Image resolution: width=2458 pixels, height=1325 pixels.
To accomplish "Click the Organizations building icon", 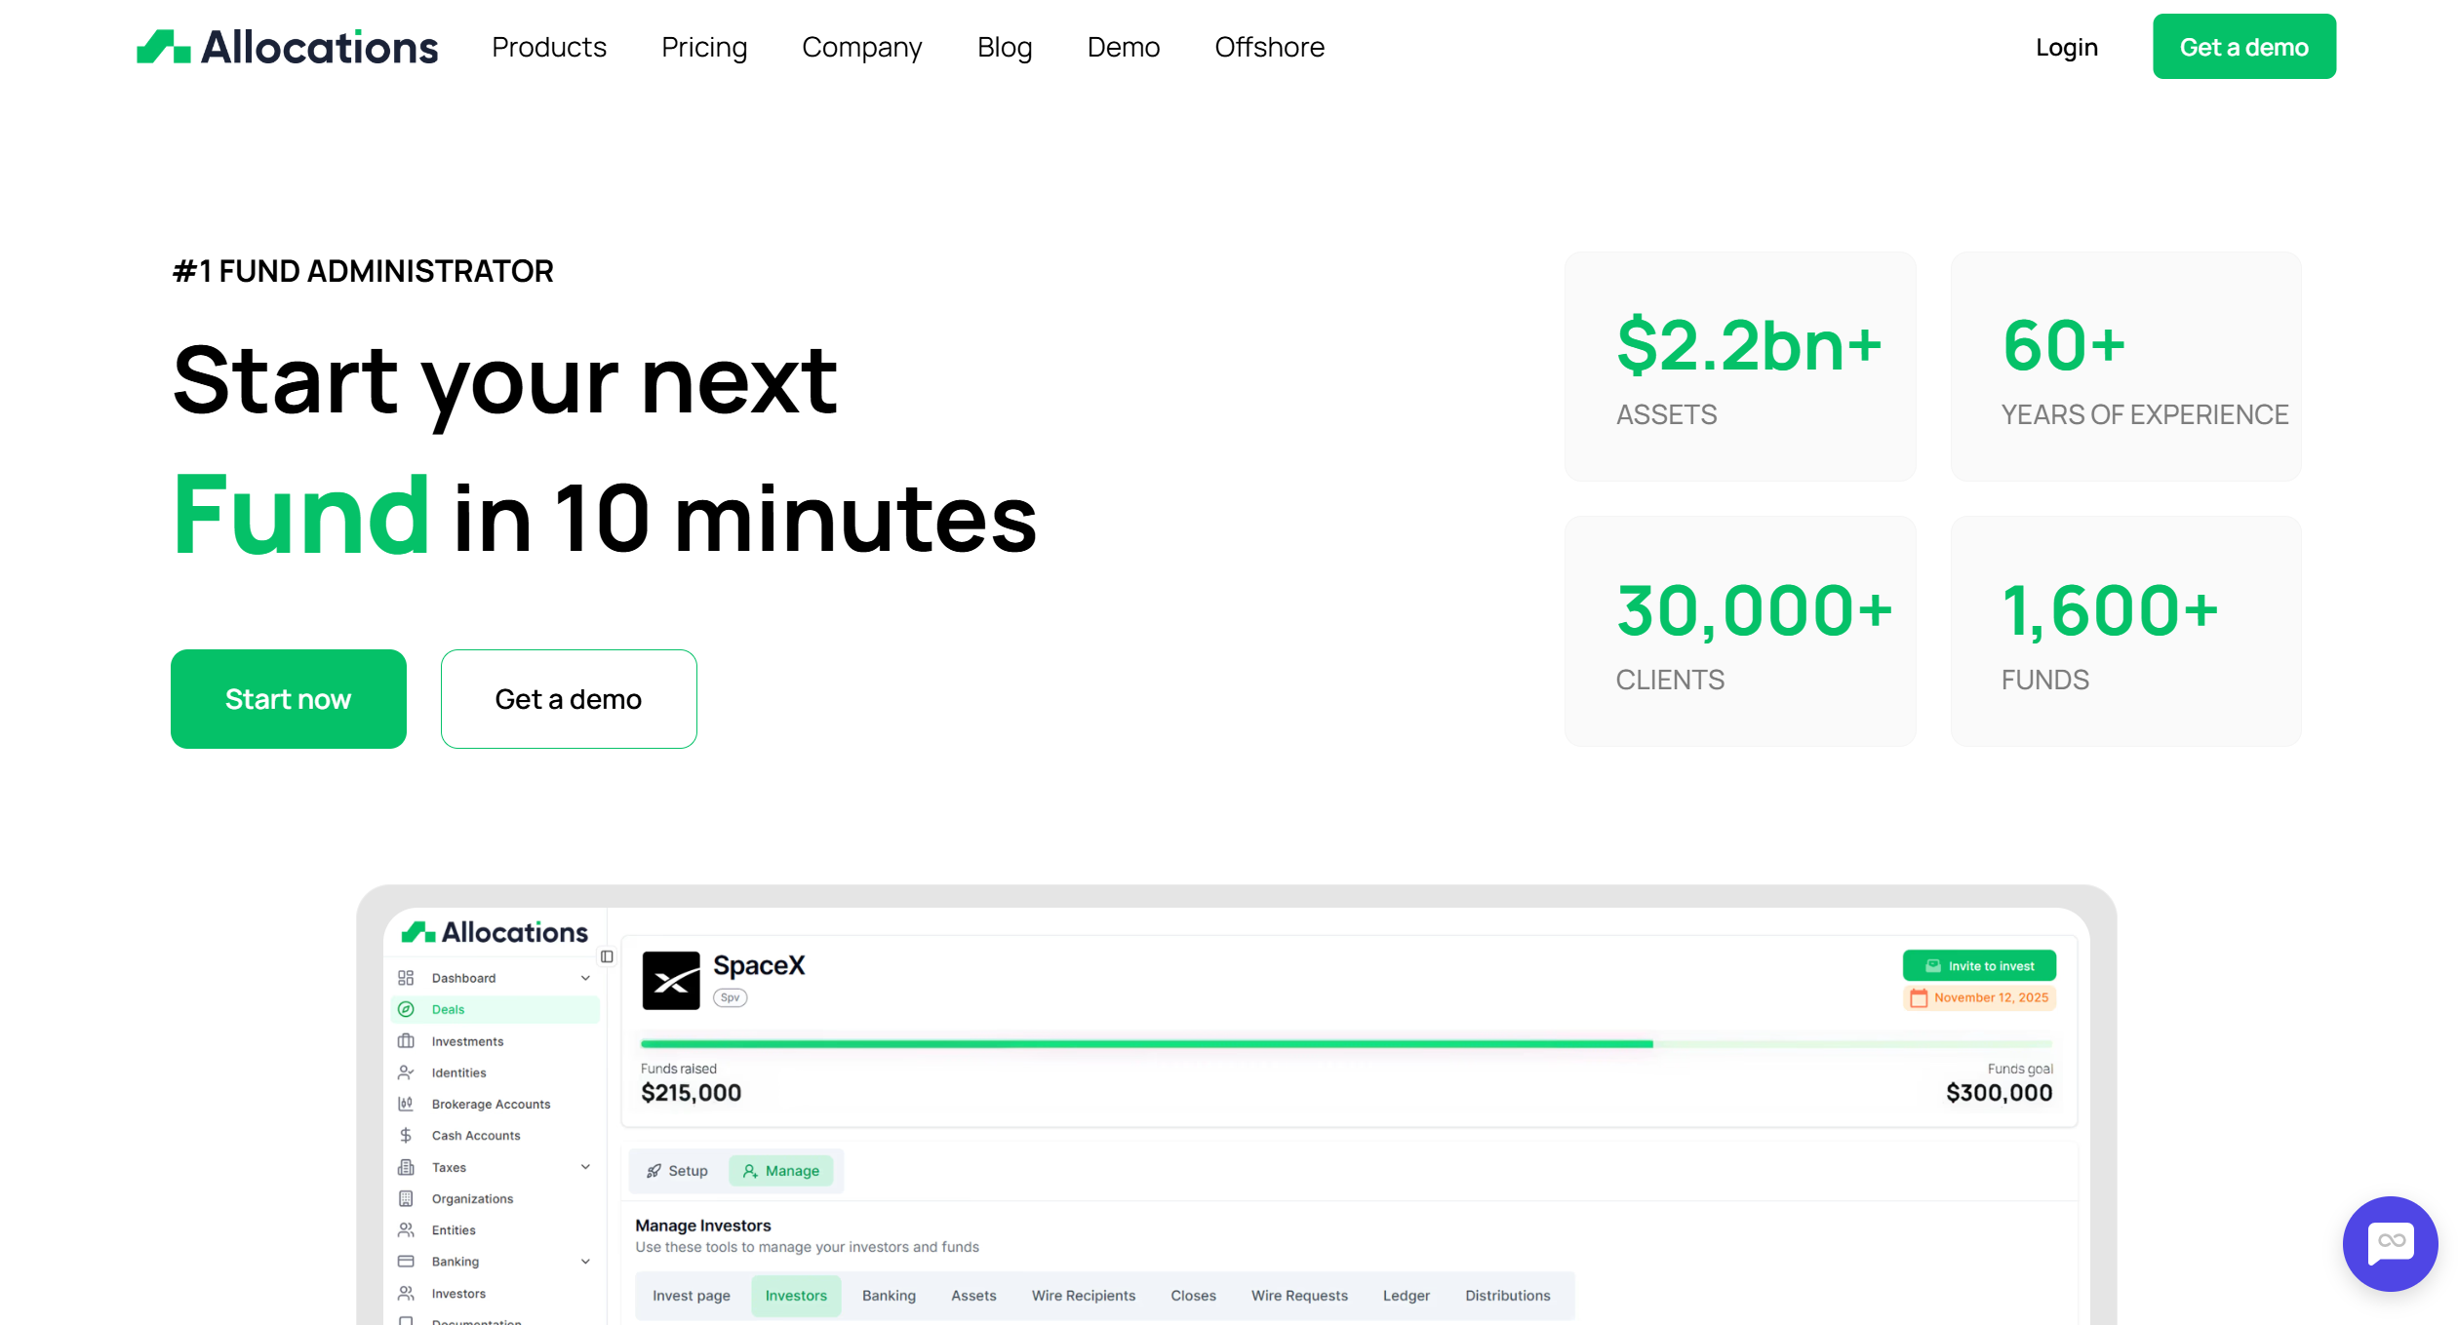I will [407, 1198].
